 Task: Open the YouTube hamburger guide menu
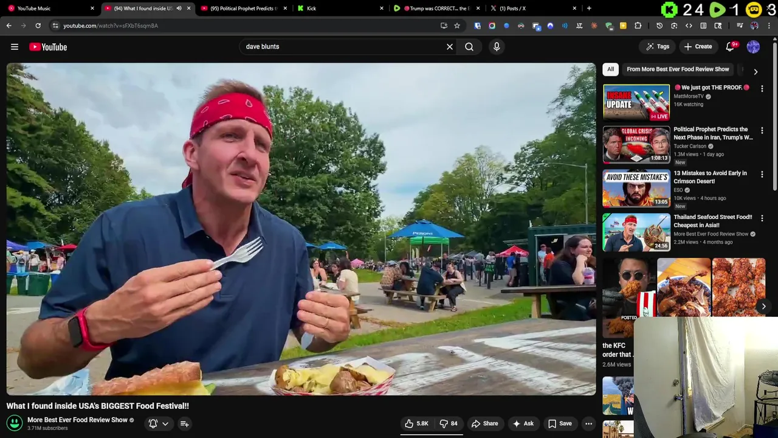point(15,47)
